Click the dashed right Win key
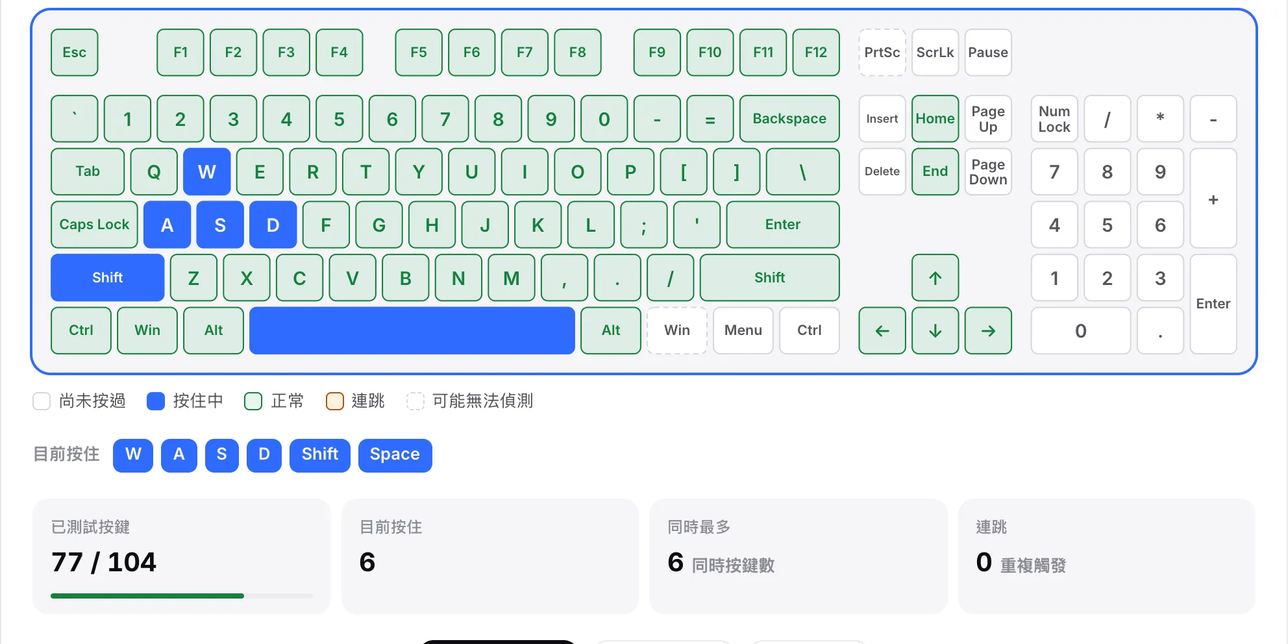 point(677,330)
